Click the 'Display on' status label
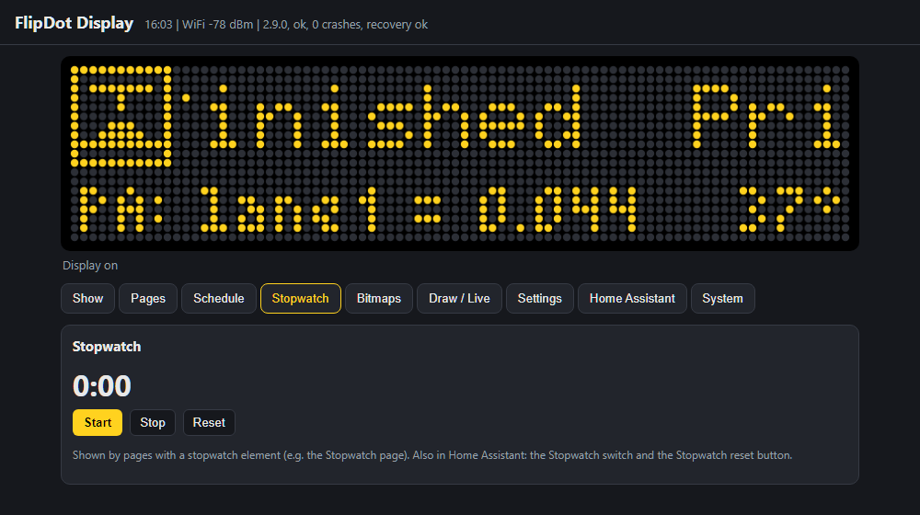 90,265
